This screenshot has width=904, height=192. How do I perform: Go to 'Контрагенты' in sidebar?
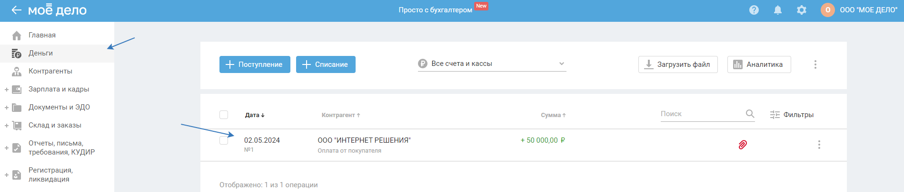point(50,71)
